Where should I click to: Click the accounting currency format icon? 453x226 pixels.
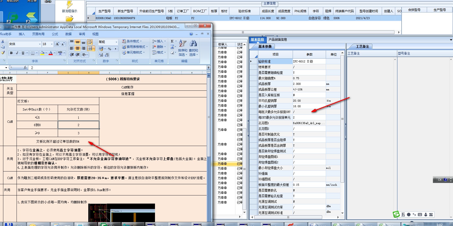point(101,49)
